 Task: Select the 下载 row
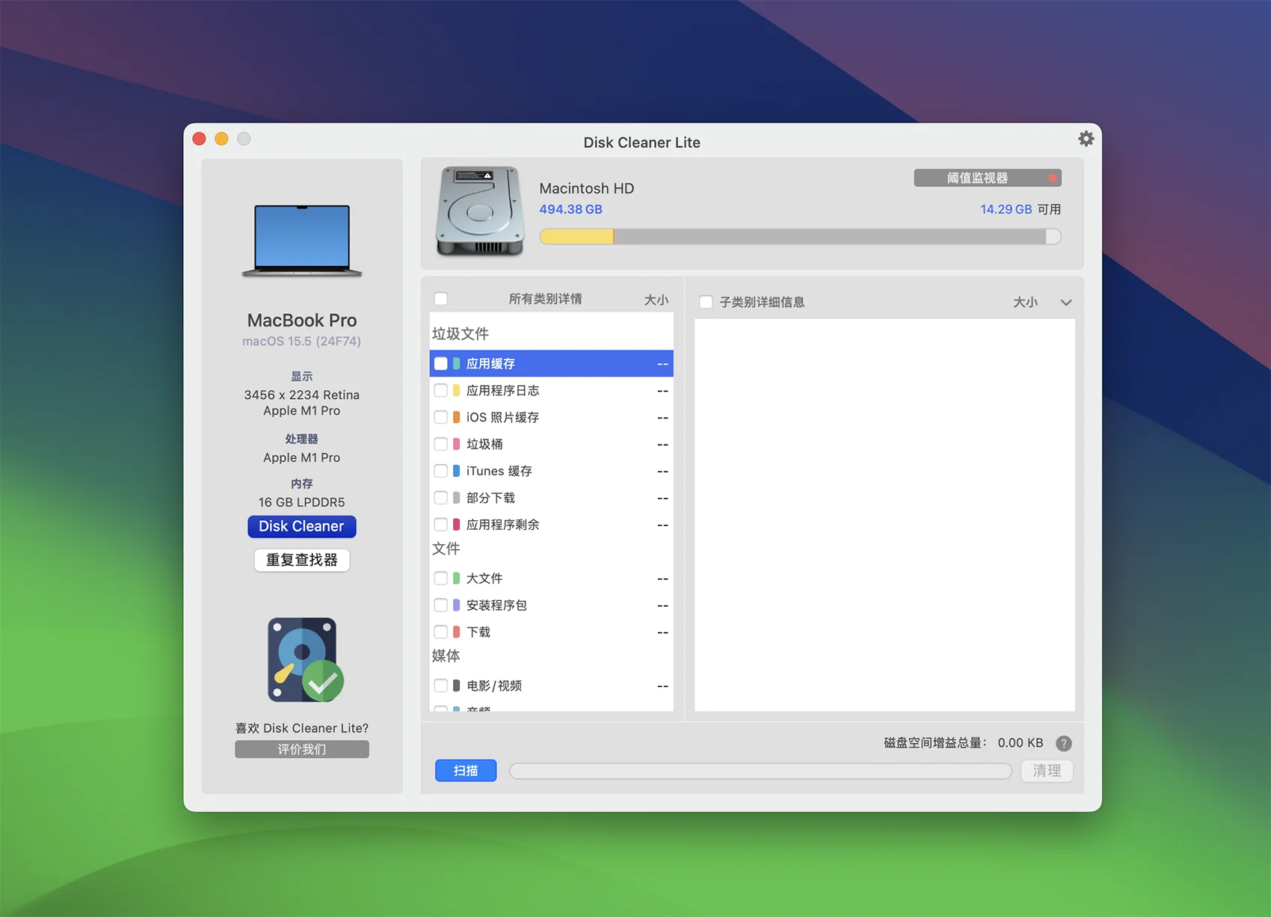552,632
